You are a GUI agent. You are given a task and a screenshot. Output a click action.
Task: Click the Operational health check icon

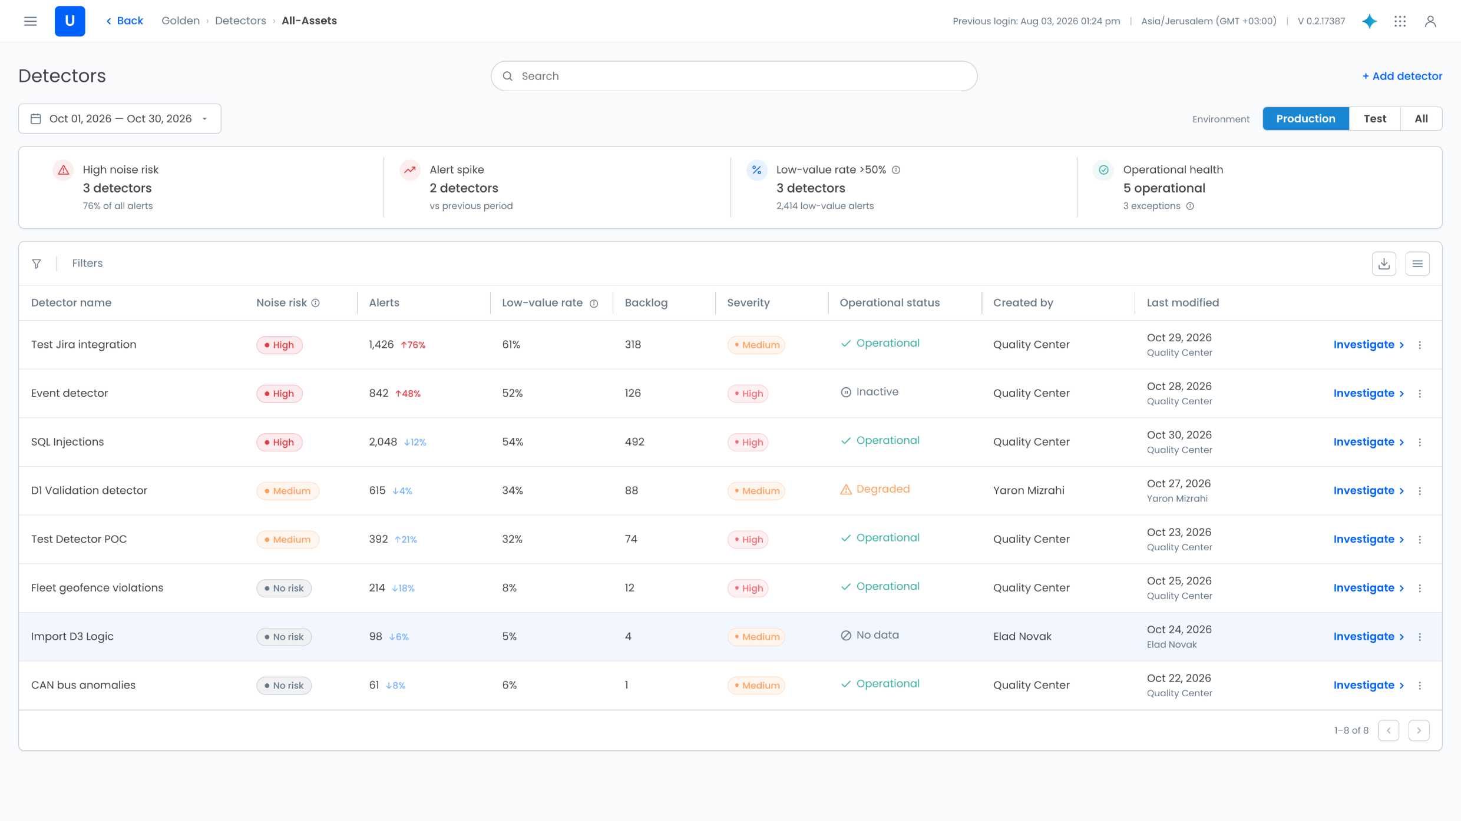click(x=1103, y=170)
